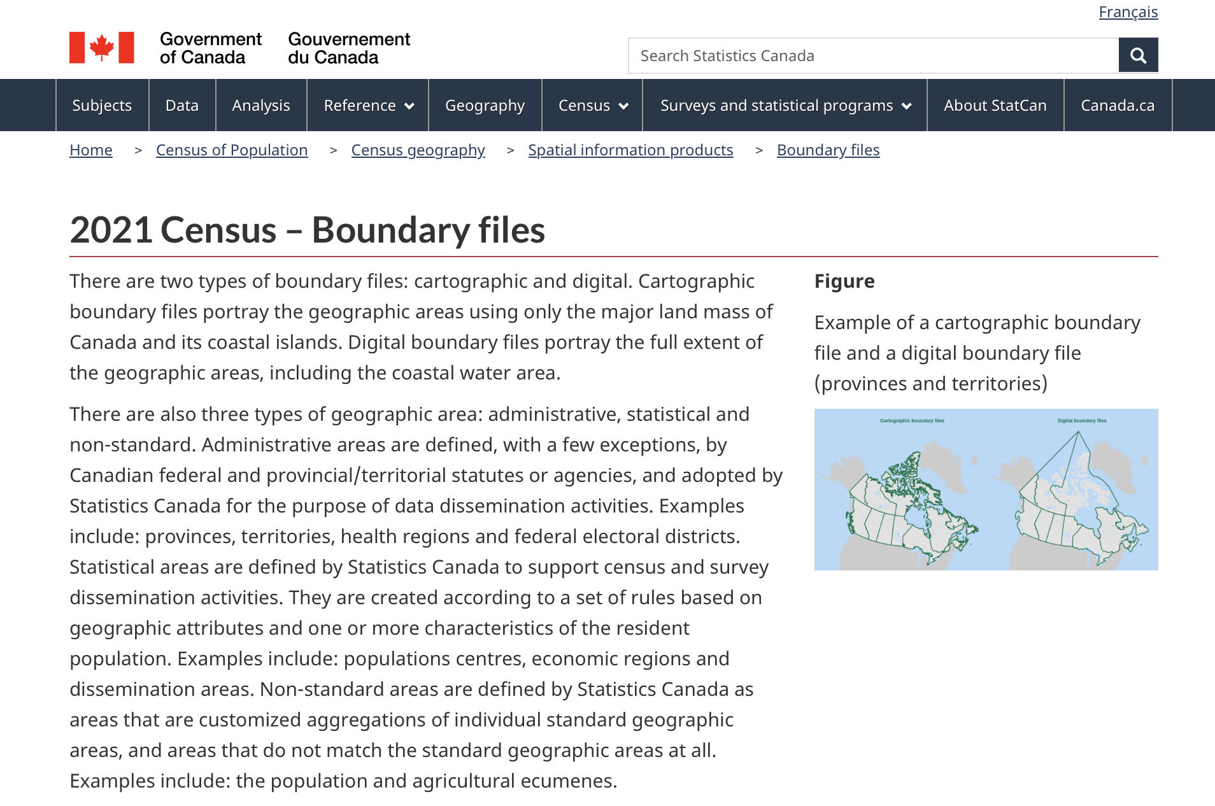This screenshot has width=1215, height=806.
Task: Follow the Boundary files breadcrumb
Action: point(828,150)
